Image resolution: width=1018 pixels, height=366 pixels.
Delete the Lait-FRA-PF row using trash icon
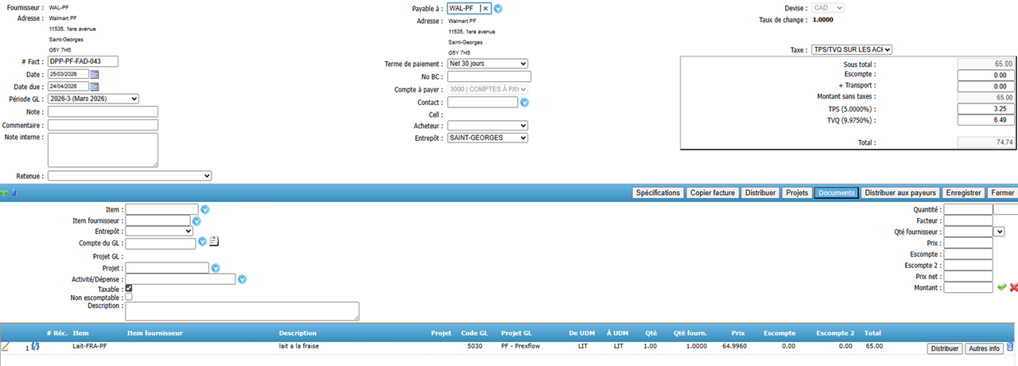(x=1010, y=347)
